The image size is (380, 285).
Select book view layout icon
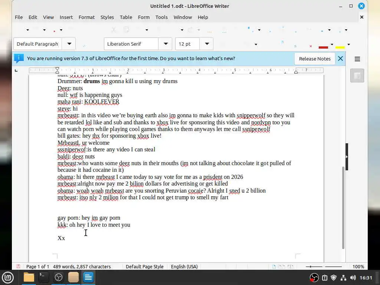click(290, 266)
